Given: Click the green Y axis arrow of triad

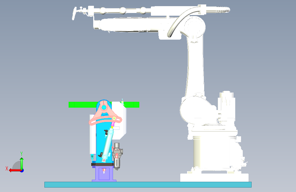Looking at the screenshot, I should pos(22,163).
